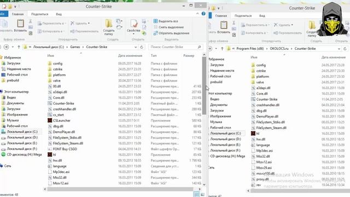
Task: Click Rename button in left window ribbon
Action: [84, 32]
